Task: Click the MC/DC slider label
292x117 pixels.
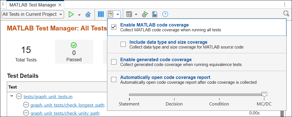Action: pos(264,104)
